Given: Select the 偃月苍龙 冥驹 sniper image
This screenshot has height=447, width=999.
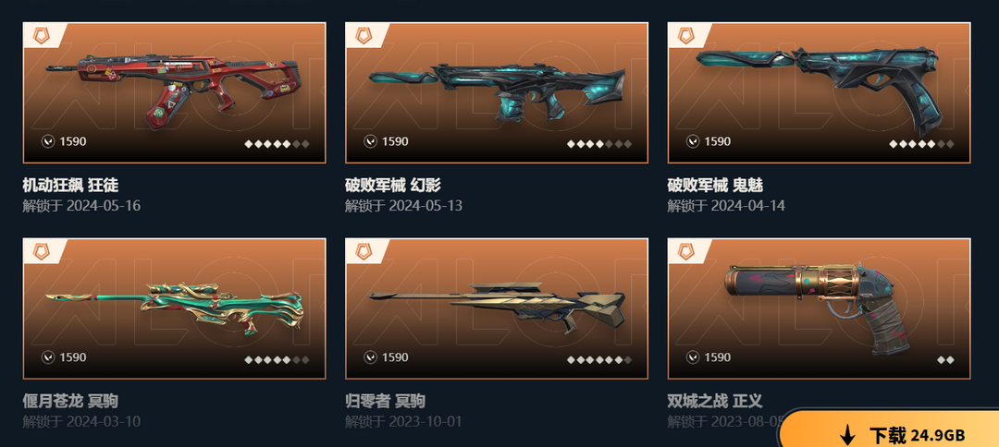Looking at the screenshot, I should [x=174, y=309].
